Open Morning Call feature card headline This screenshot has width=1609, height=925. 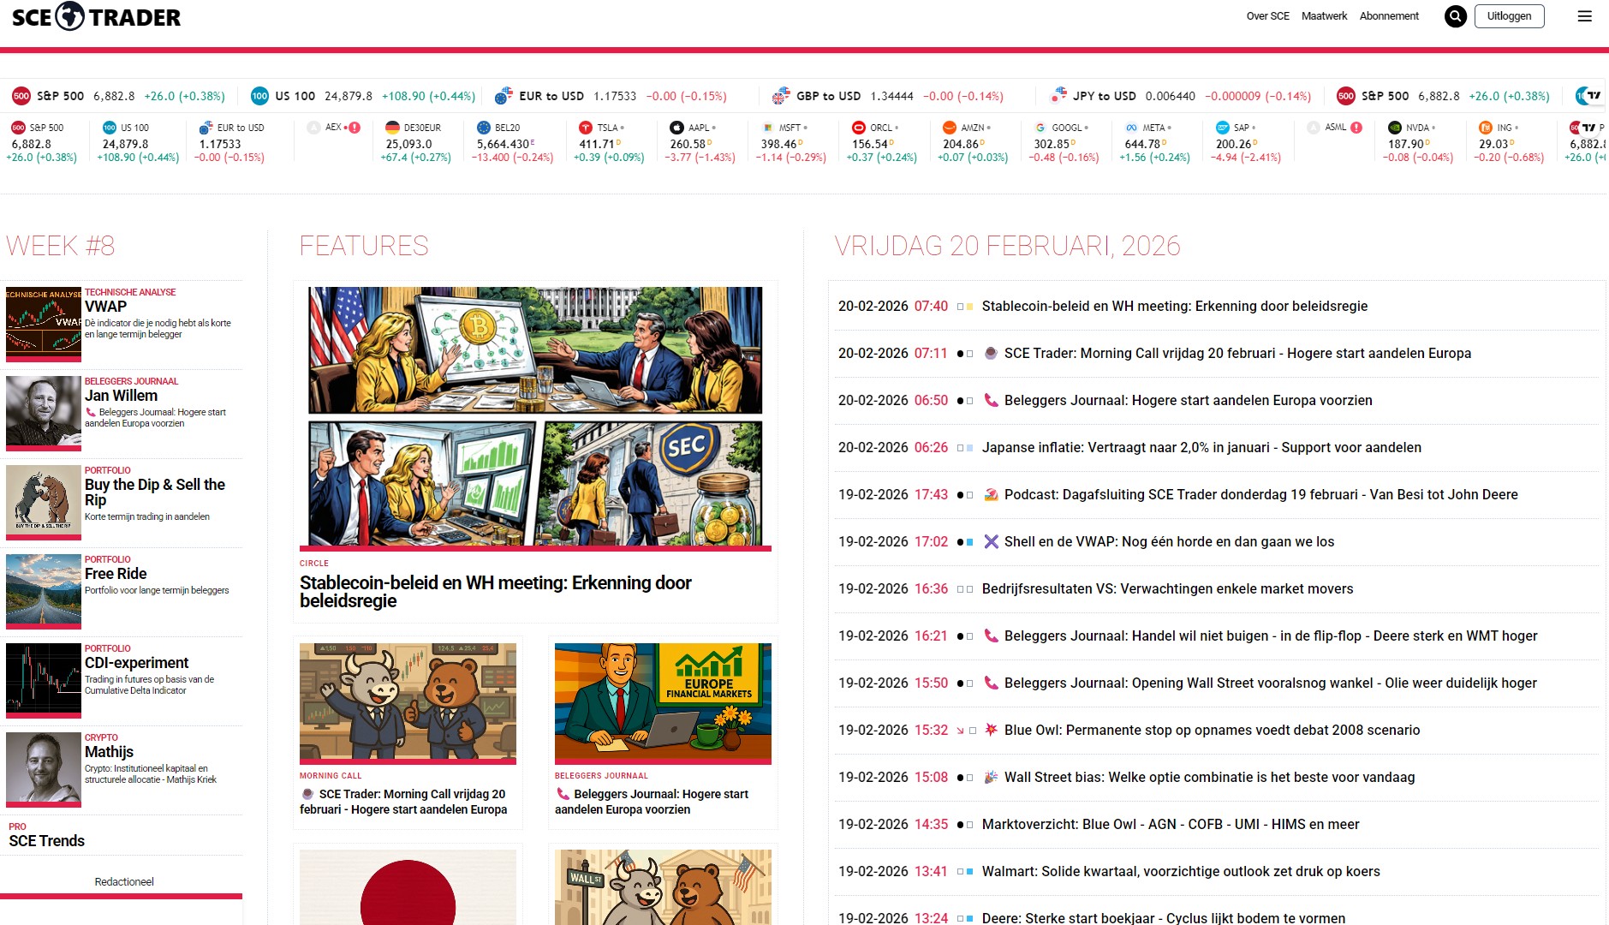(x=403, y=802)
